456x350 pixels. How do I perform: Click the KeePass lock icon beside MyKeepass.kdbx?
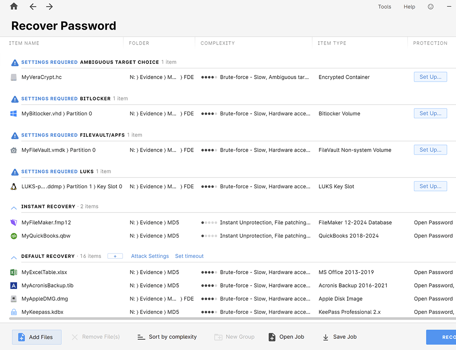(14, 312)
